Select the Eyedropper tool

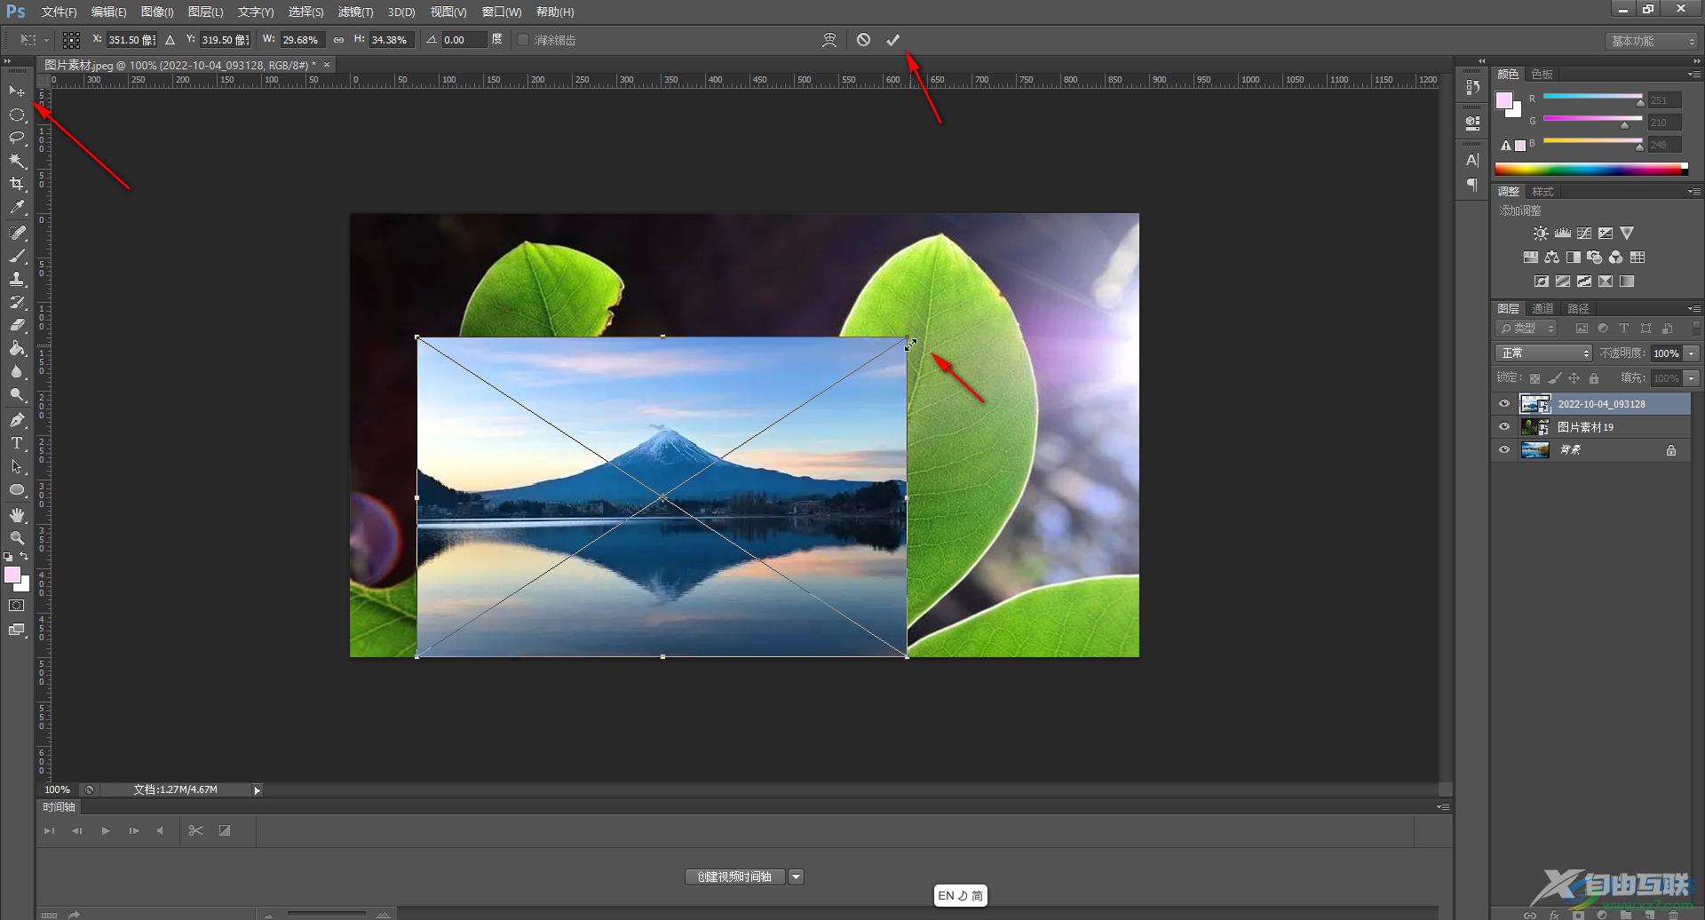(17, 208)
